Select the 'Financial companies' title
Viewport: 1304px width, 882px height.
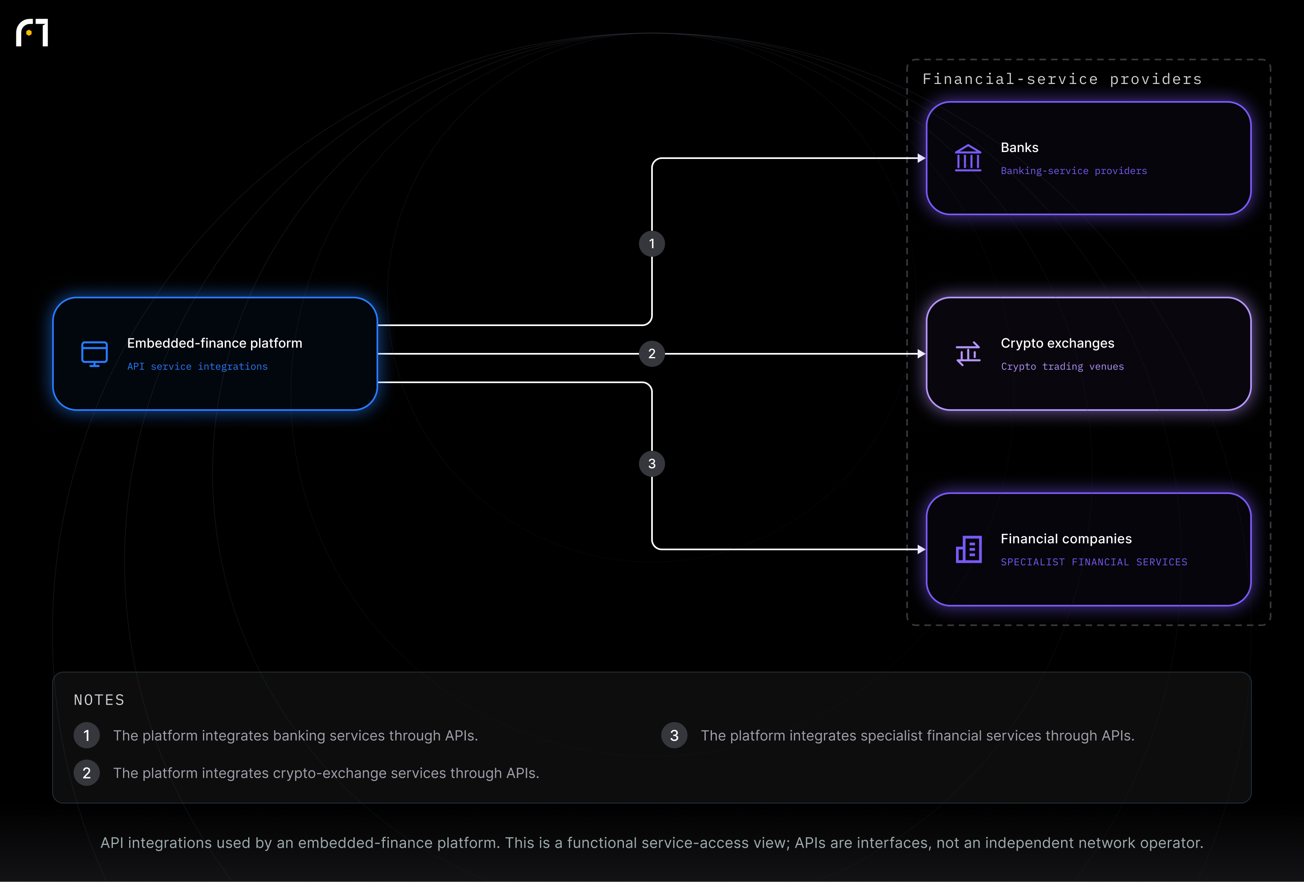[1066, 539]
